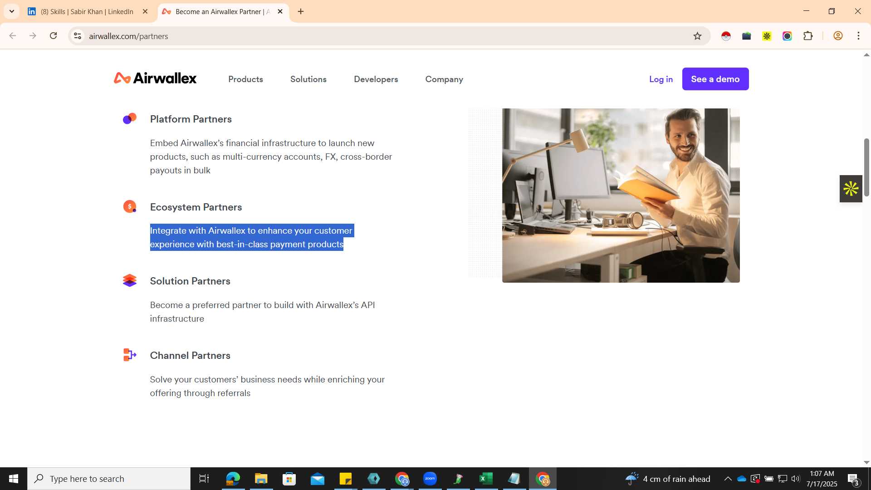
Task: Open the Products menu
Action: tap(245, 79)
